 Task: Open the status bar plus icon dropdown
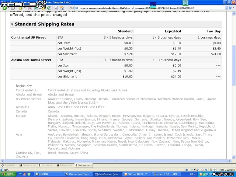click(194, 170)
